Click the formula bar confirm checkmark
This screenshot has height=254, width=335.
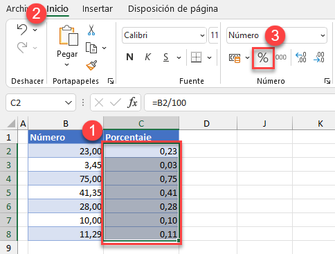tap(116, 102)
